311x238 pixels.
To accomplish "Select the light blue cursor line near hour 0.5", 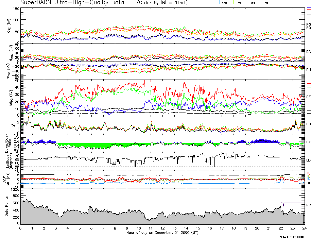I will pos(27,68).
